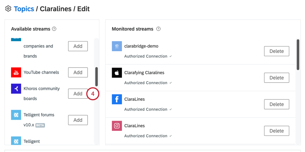This screenshot has height=152, width=305.
Task: Click the Telligent forums v10.x icon
Action: [x=16, y=115]
